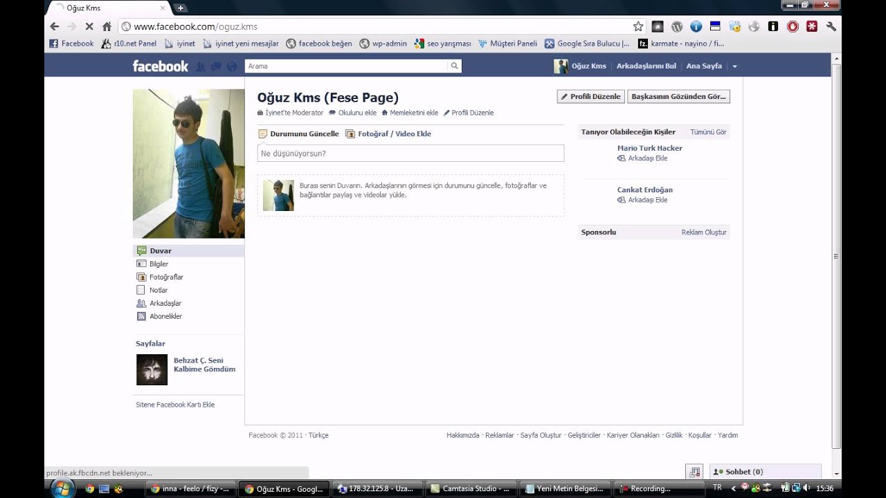
Task: Click Tümünü Gör link
Action: [x=708, y=132]
